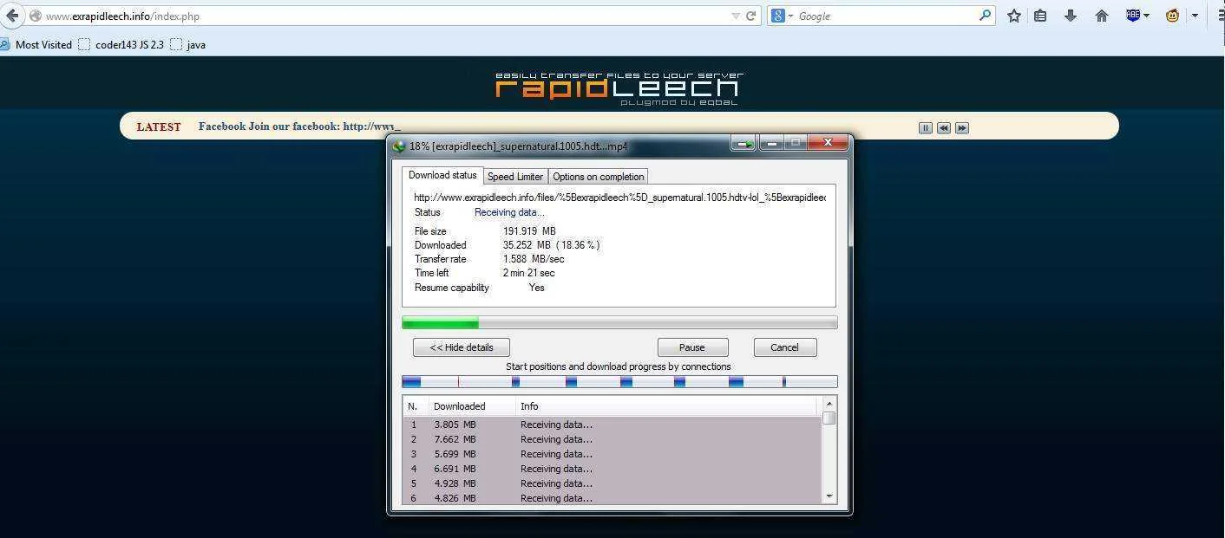Click the Downloaded column header
Screen dimensions: 1225x538
[x=472, y=406]
